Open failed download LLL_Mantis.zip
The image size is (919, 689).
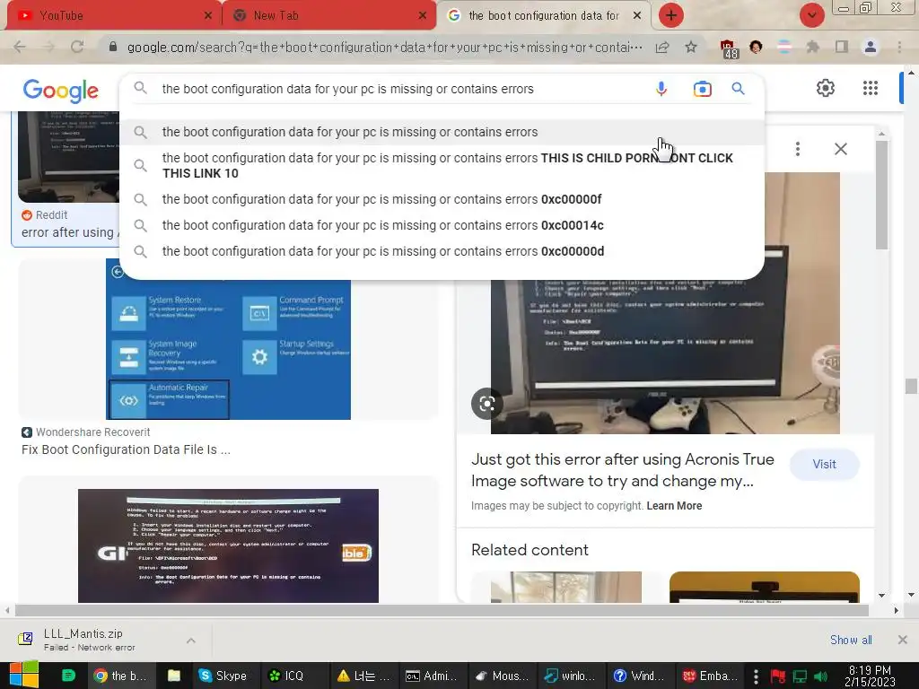coord(83,640)
